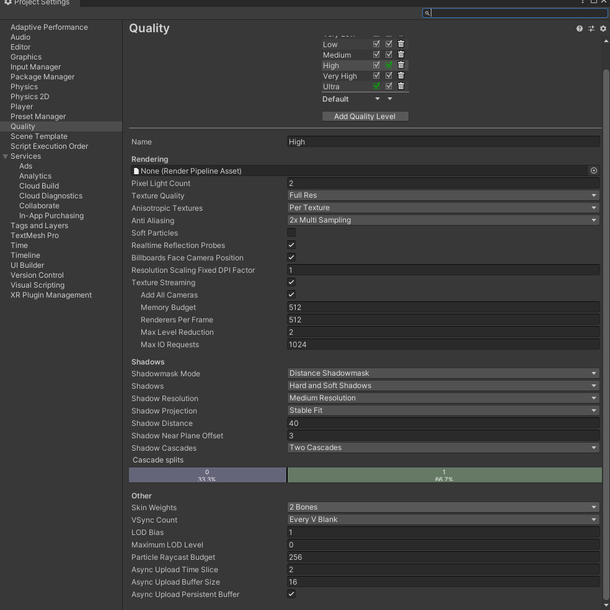Toggle green first-column checkbox on Ultra row
The width and height of the screenshot is (610, 610).
[x=376, y=86]
